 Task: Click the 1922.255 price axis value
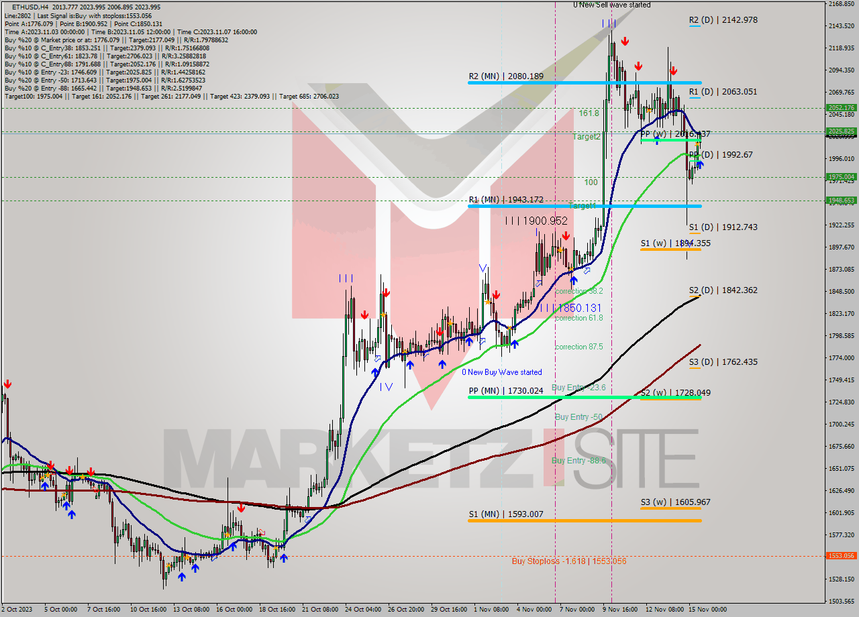(x=842, y=225)
